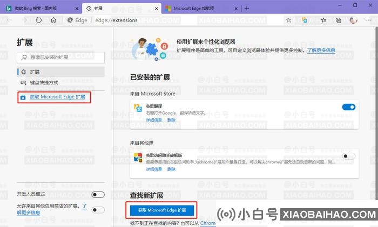Click the 谷歌访问助手破解版 extension icon

pyautogui.click(x=138, y=158)
